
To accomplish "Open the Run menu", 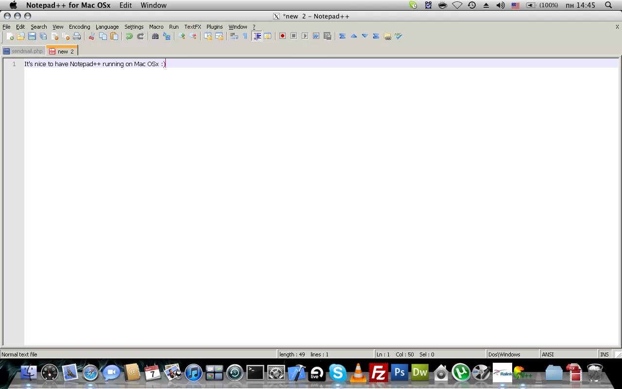I will (x=173, y=27).
